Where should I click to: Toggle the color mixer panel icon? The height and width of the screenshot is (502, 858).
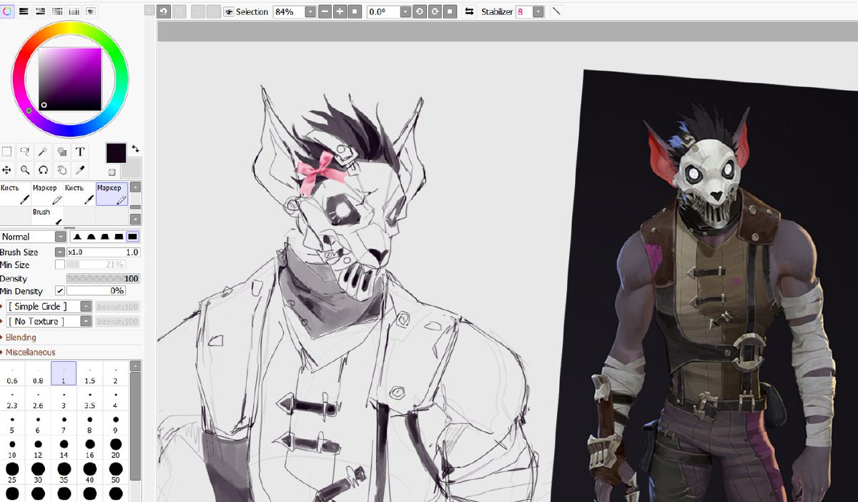point(58,11)
